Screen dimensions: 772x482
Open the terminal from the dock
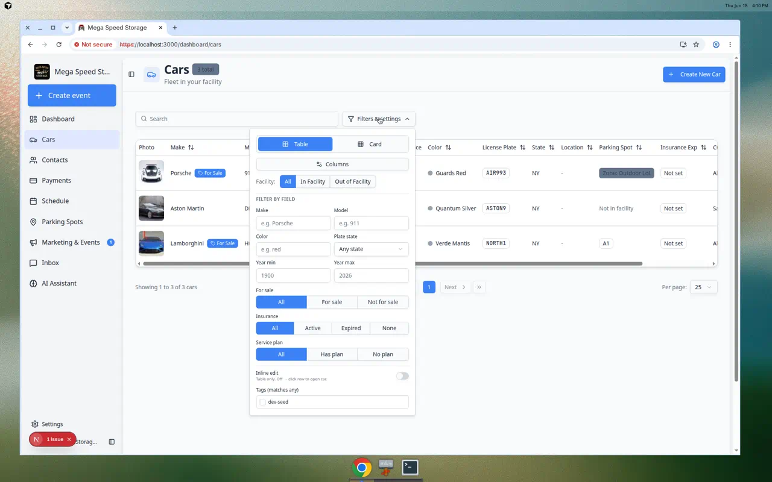point(410,467)
